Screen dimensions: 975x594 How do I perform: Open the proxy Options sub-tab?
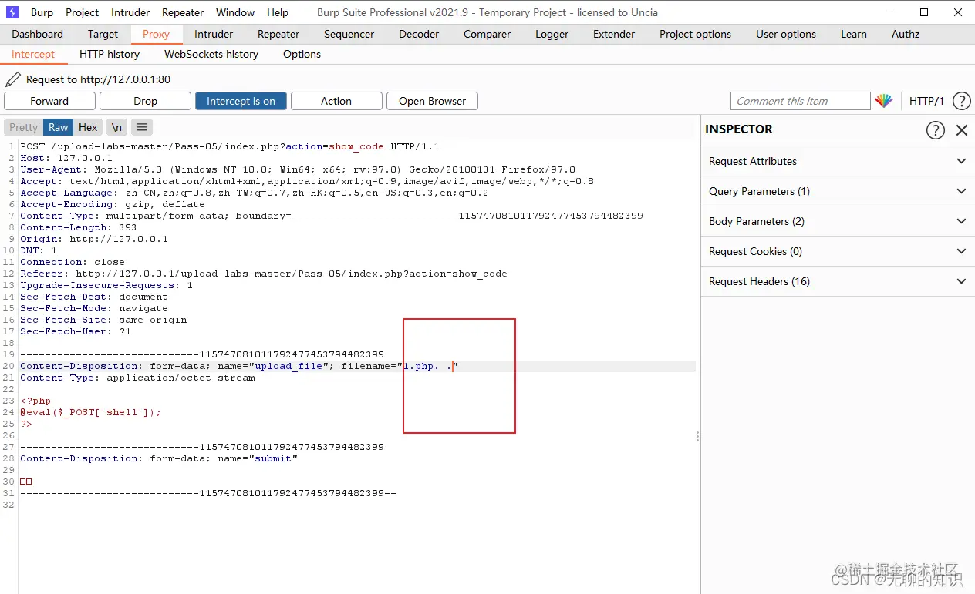point(302,54)
